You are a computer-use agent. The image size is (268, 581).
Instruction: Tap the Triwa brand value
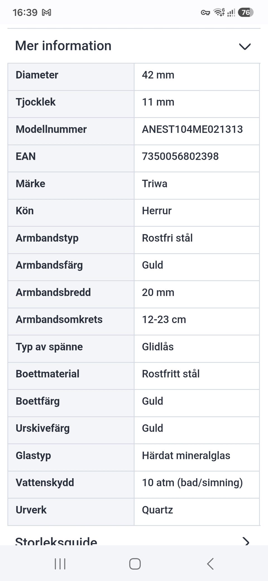pos(155,184)
